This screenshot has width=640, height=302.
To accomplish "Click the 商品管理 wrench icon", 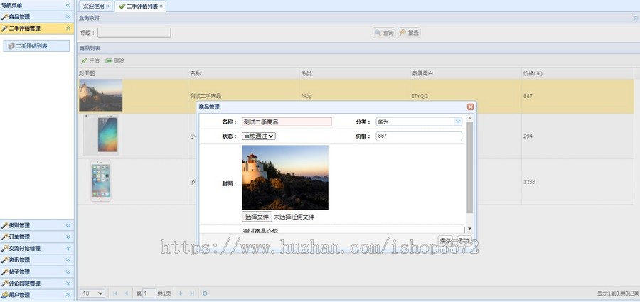I will (5, 17).
